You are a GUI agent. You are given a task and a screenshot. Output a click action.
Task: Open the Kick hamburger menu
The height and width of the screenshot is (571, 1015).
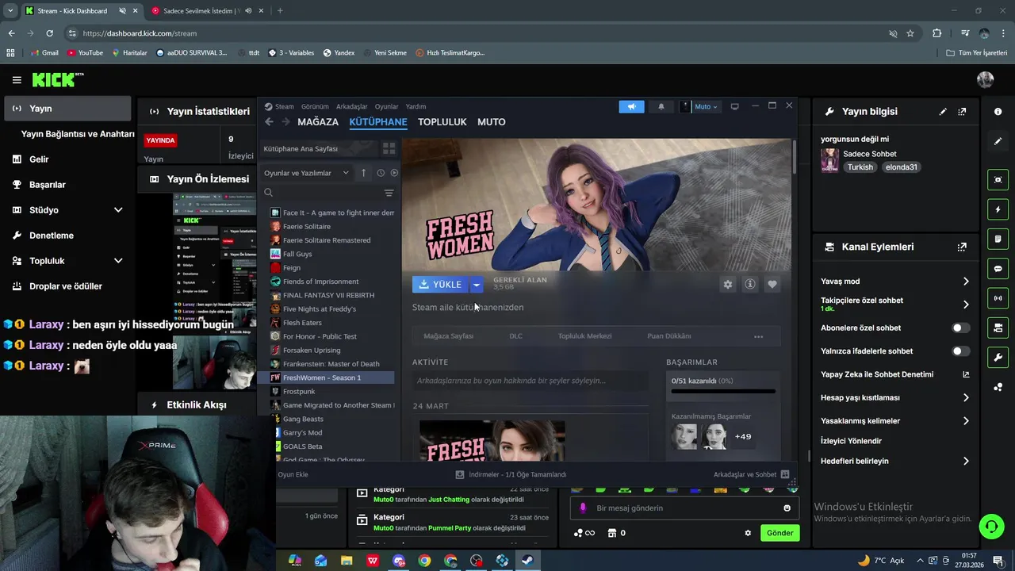click(17, 80)
